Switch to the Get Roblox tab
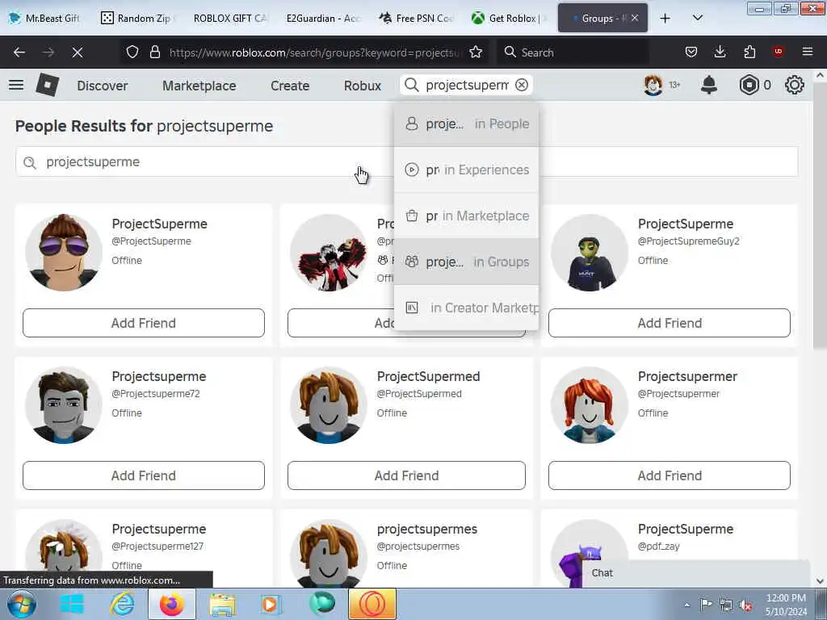Image resolution: width=827 pixels, height=620 pixels. tap(509, 19)
